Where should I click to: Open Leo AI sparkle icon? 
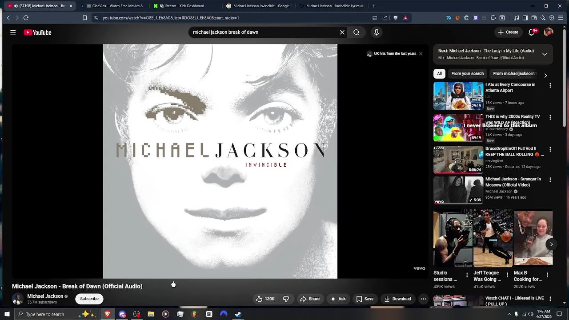tap(543, 18)
